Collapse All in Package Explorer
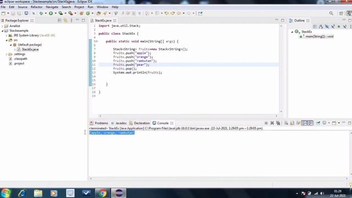This screenshot has height=198, width=352. tap(59, 20)
